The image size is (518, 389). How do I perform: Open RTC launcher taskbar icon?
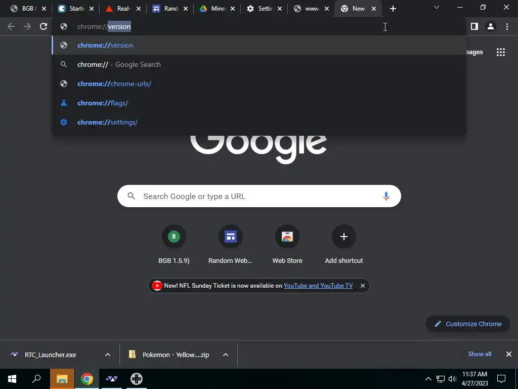111,379
